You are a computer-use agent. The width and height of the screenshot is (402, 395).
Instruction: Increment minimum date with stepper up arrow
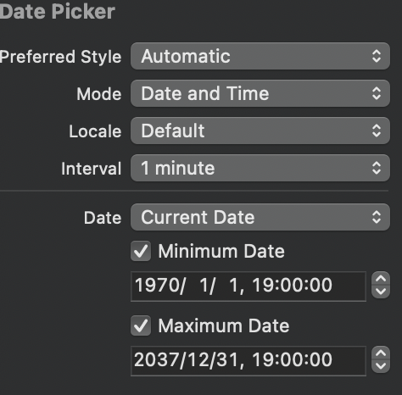[x=381, y=279]
